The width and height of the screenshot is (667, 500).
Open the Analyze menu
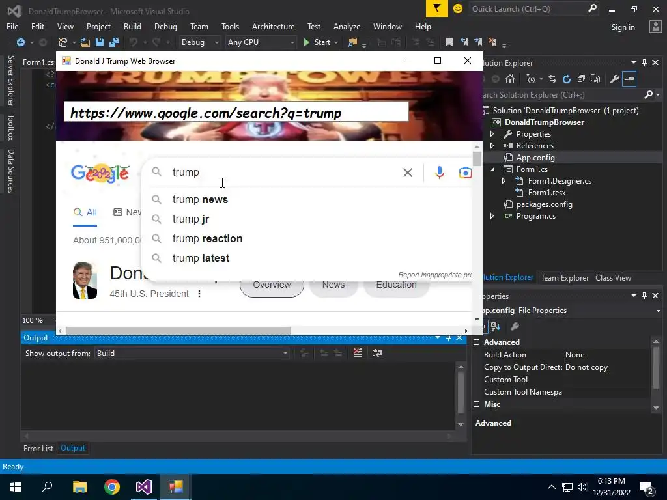point(347,26)
